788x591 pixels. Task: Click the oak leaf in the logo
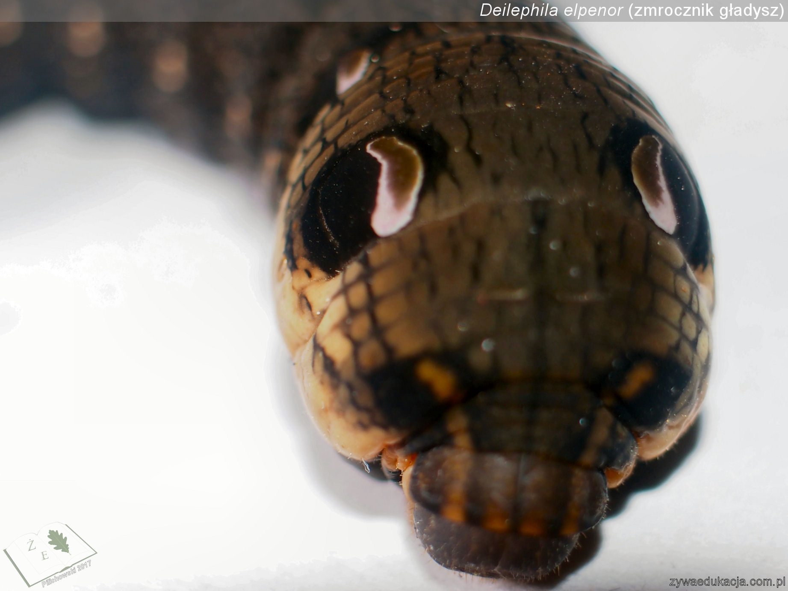click(x=59, y=541)
